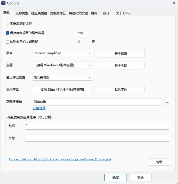Open the Privacy Policy link
This screenshot has width=178, height=184.
click(x=60, y=159)
